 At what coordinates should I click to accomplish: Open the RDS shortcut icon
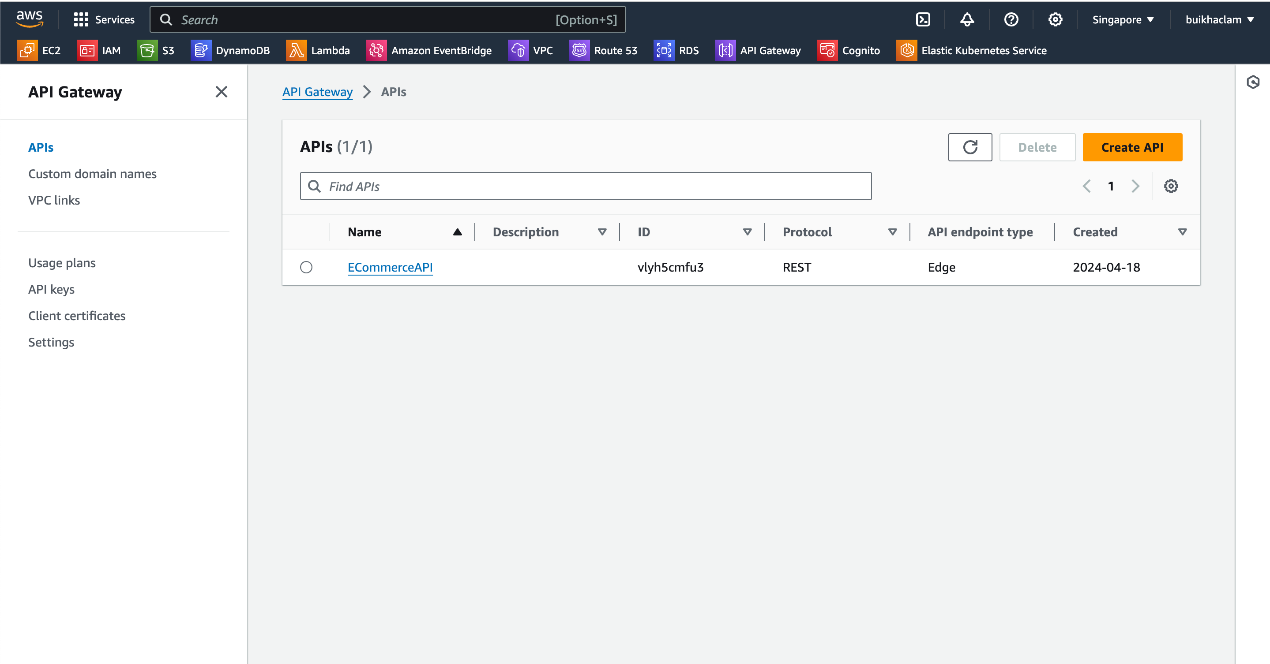[x=664, y=50]
